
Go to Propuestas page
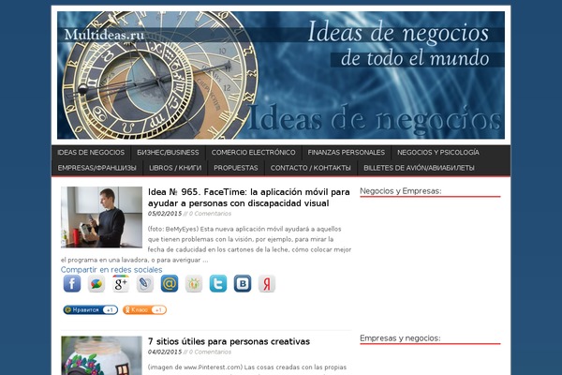pos(236,168)
